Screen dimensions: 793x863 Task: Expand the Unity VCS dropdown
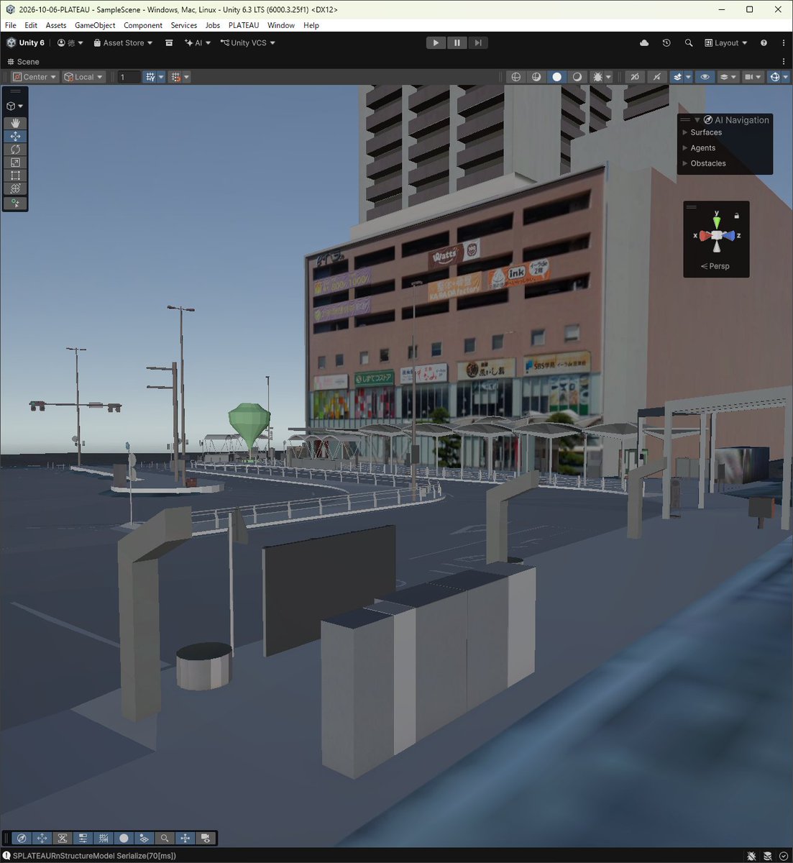click(x=248, y=43)
